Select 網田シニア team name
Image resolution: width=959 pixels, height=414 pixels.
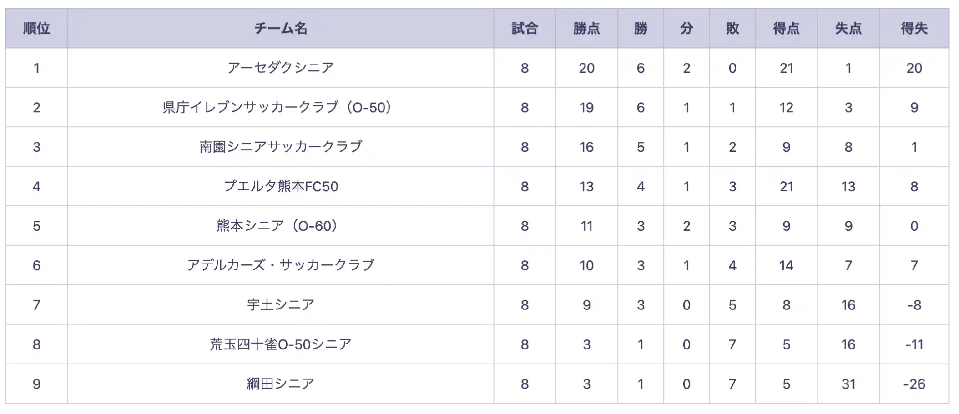[x=281, y=384]
